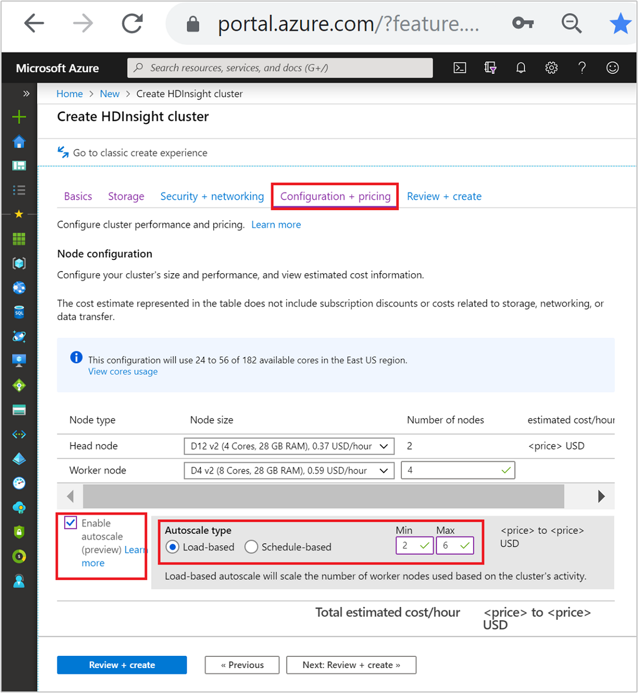
Task: Click the Previous button
Action: click(x=242, y=665)
